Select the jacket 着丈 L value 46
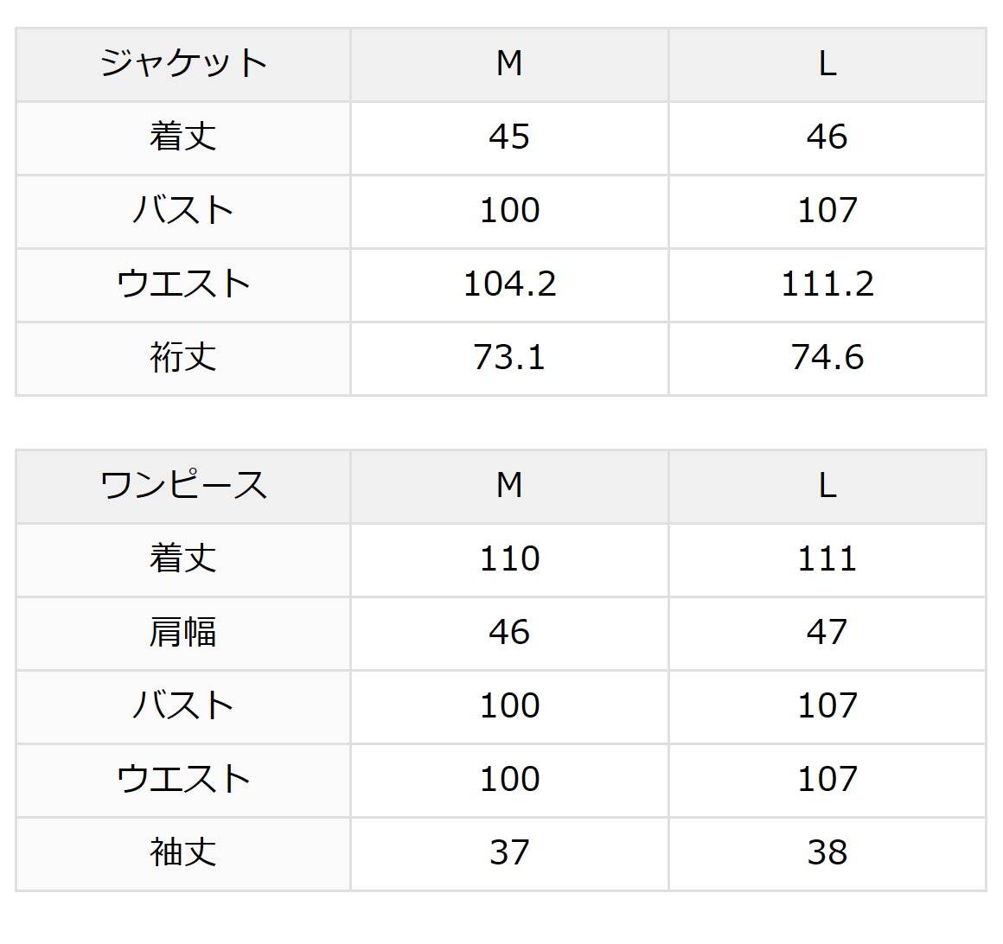The height and width of the screenshot is (944, 1003). pyautogui.click(x=827, y=137)
